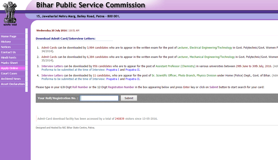The width and height of the screenshot is (278, 160).
Task: Click the Bihar Public Service Commission title
Action: [90, 5]
